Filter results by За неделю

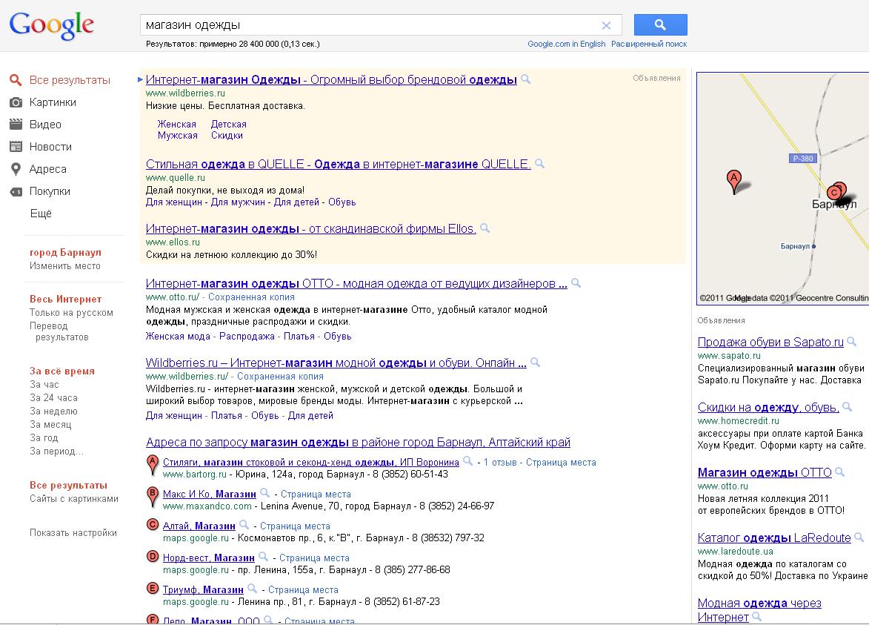[x=53, y=411]
